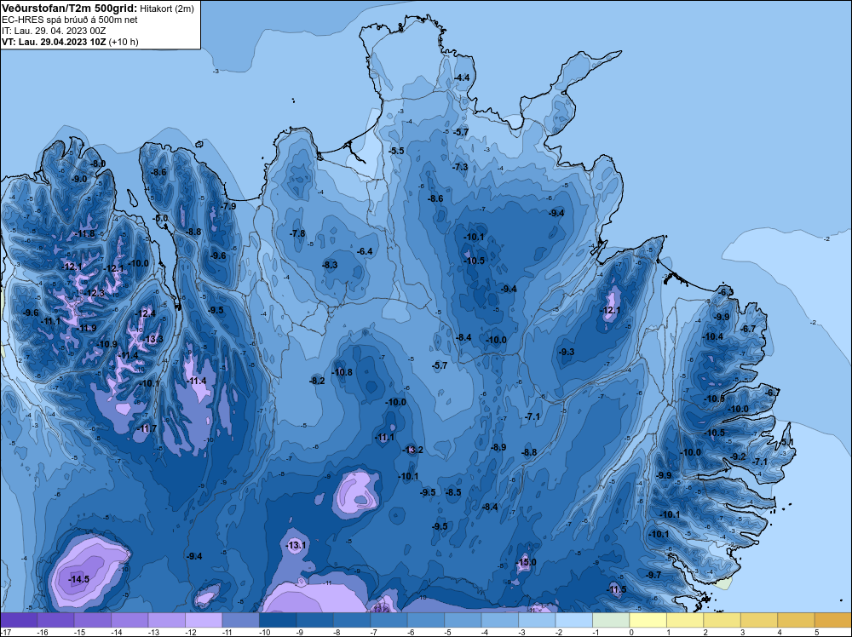
Task: Click the orange legend swatch labelled 5
Action: [x=833, y=620]
